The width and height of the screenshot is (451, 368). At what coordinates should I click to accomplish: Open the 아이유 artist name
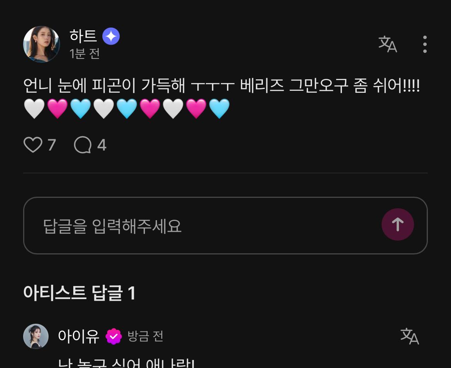[79, 336]
